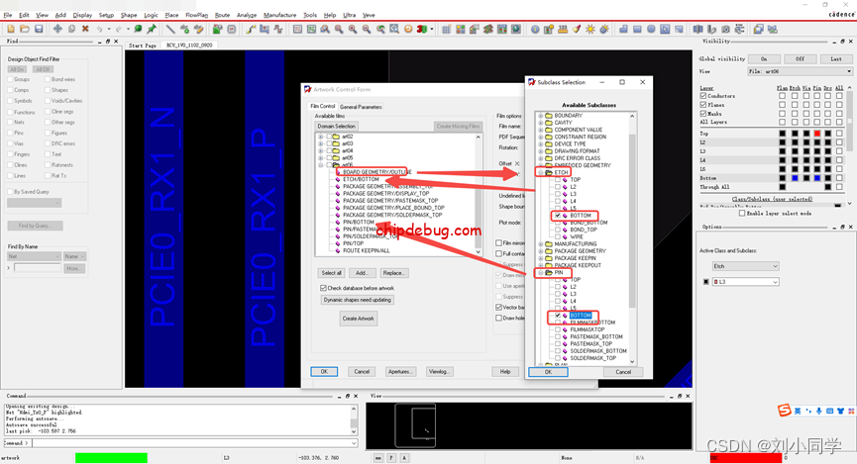Uncheck BOTTOM under ETCH subclass
This screenshot has height=464, width=857.
coord(558,215)
